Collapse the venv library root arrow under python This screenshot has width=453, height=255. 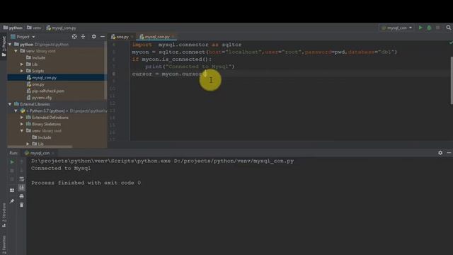(x=16, y=51)
